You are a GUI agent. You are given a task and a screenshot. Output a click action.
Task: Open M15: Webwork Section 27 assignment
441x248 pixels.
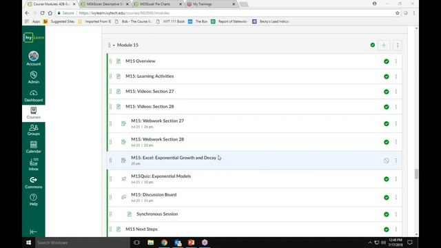tap(158, 121)
